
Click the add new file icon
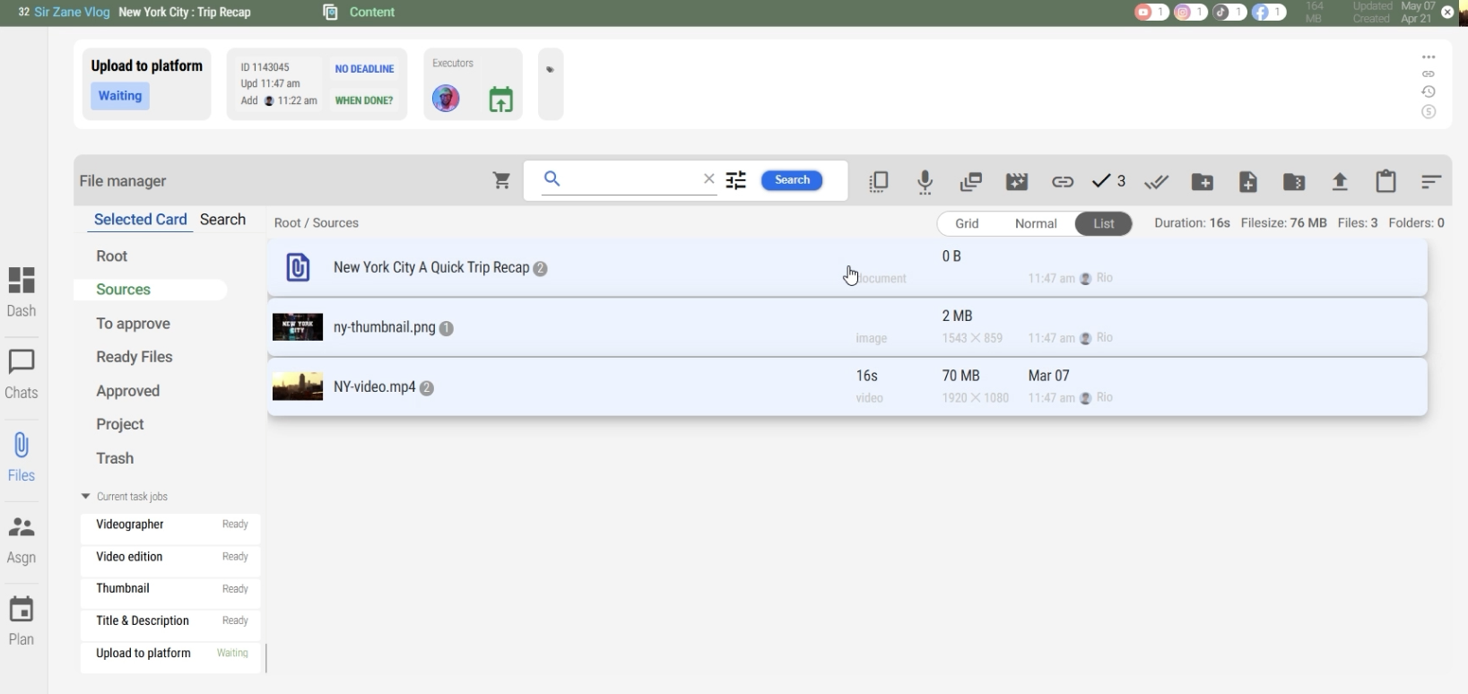(1248, 182)
